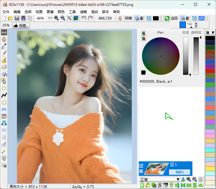Toggle visibility checkbox of 层1
This screenshot has height=189, width=216.
tap(141, 166)
